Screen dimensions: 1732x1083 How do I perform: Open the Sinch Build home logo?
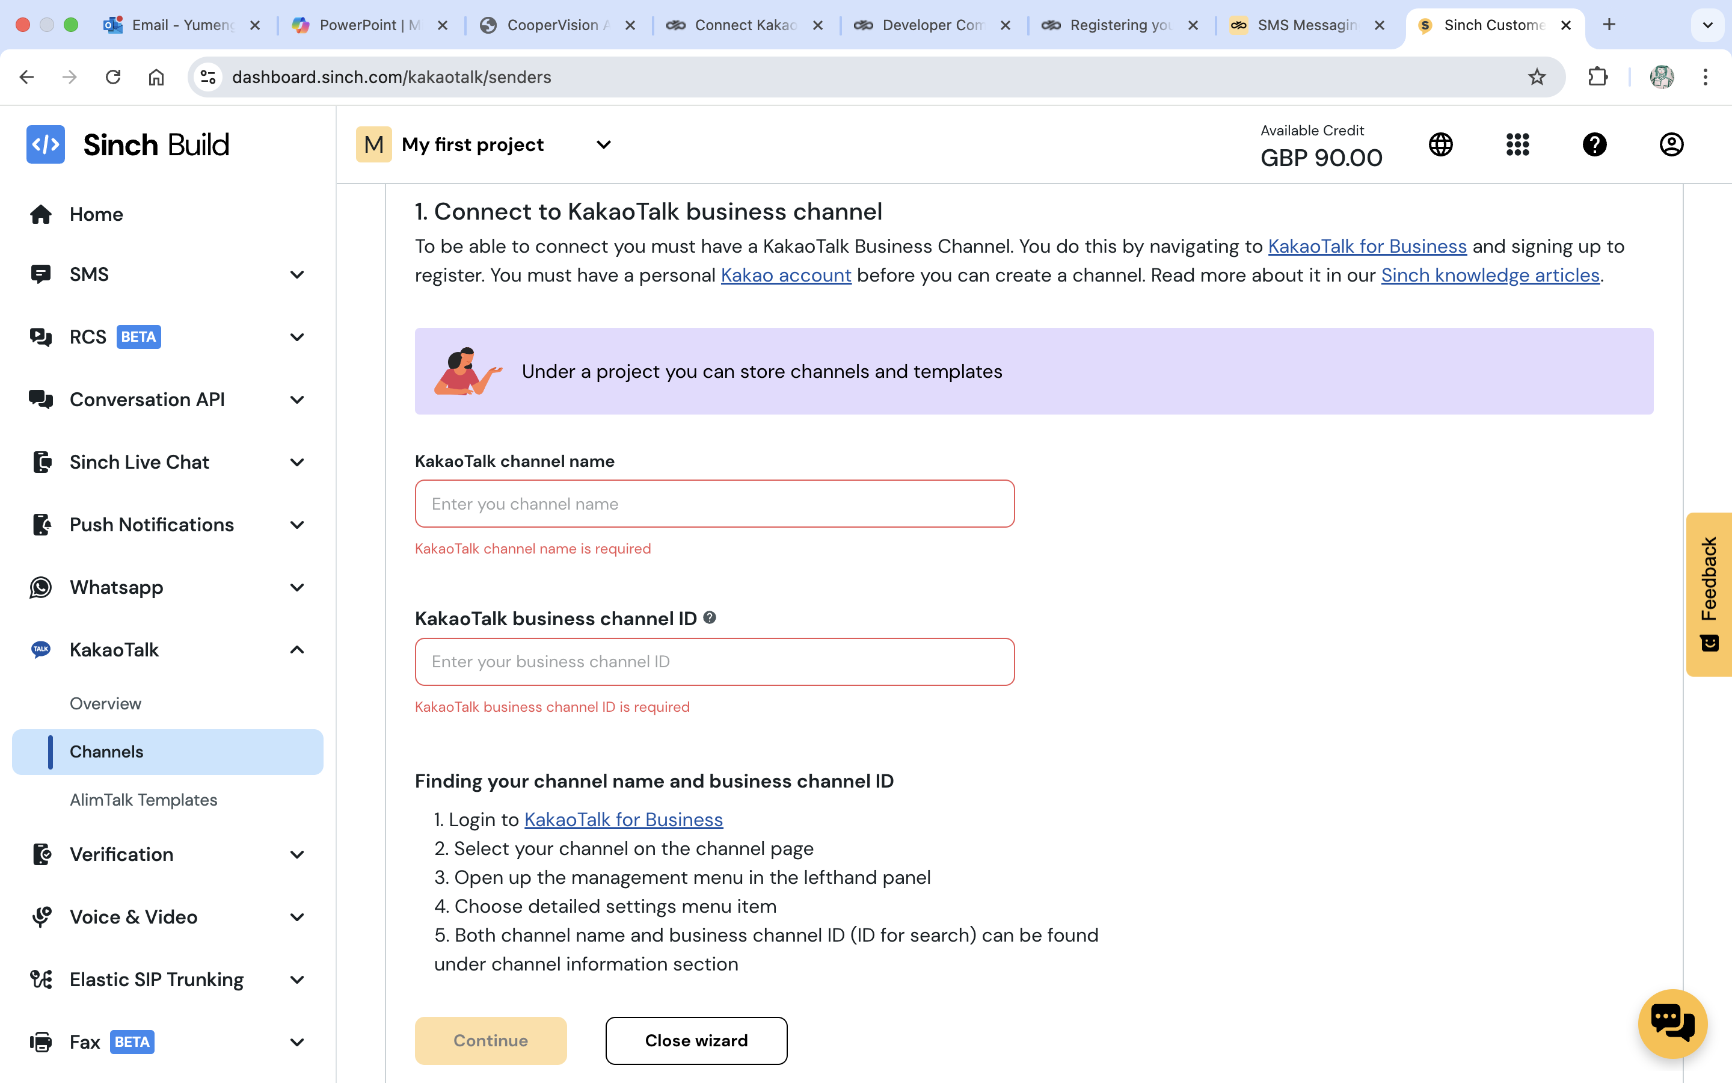(45, 144)
